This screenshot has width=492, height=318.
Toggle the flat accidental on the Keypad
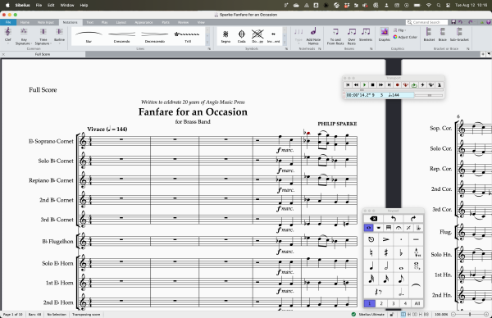(401, 252)
